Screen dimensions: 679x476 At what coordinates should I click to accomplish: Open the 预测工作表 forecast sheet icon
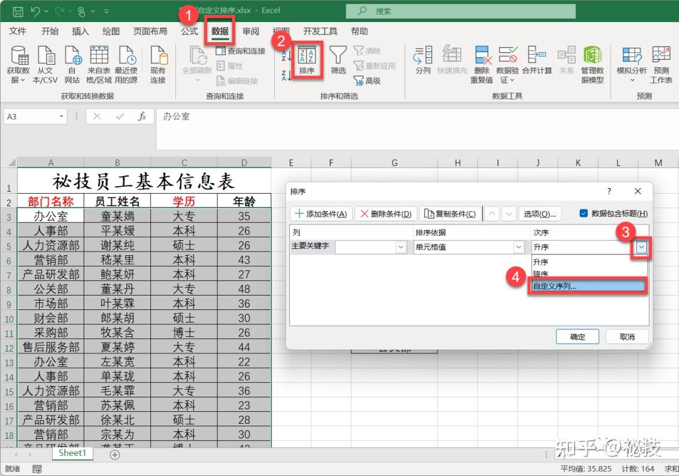(661, 65)
